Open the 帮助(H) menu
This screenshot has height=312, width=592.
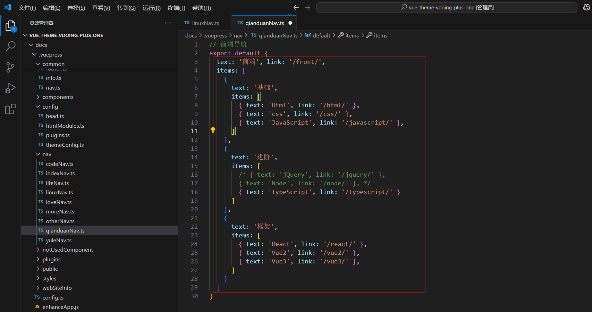(202, 8)
